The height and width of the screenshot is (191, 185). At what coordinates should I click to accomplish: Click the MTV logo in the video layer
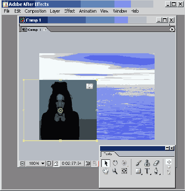click(90, 86)
